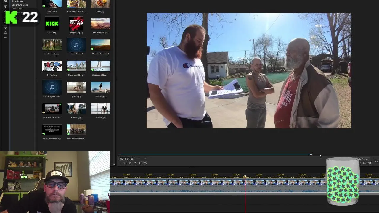Click the video preview display area
379x213 pixels.
coord(249,70)
